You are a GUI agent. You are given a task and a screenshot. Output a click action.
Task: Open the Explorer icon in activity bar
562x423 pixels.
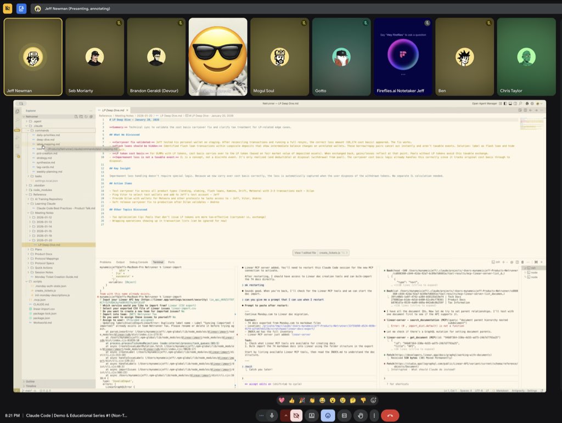click(17, 111)
